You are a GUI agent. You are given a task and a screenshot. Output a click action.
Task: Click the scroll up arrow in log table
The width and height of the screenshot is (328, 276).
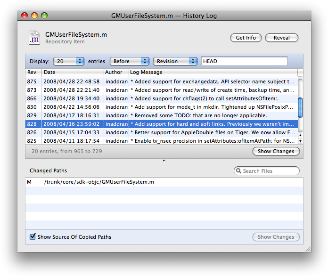[x=300, y=135]
